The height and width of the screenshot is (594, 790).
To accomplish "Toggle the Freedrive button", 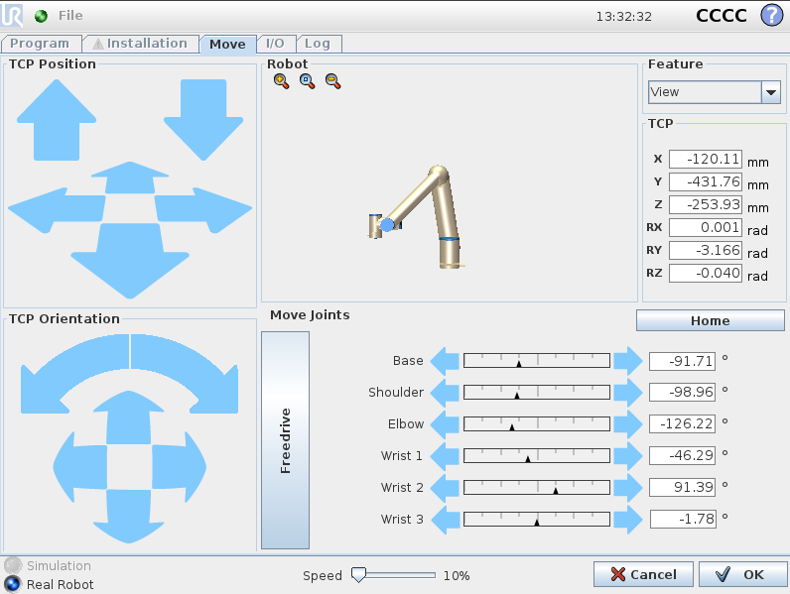I will [285, 440].
